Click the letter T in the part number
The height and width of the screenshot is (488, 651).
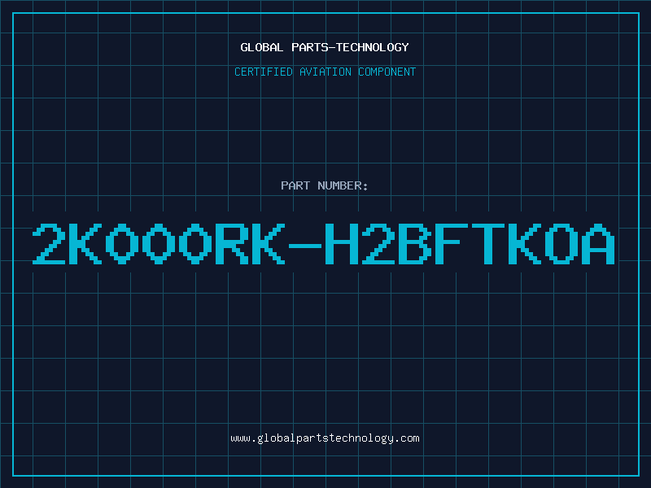click(x=487, y=243)
